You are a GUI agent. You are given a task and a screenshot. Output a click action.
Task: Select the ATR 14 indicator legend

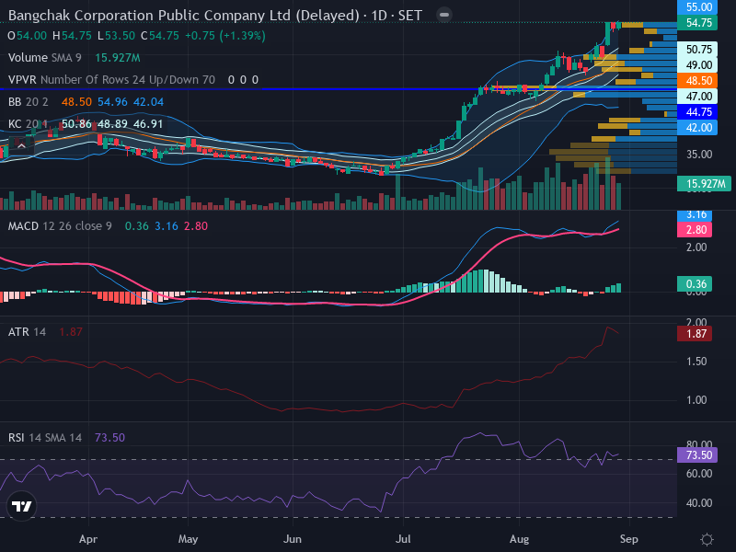[x=27, y=332]
